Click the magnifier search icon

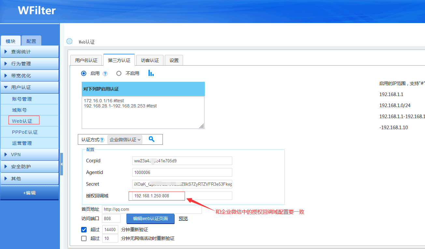point(151,139)
